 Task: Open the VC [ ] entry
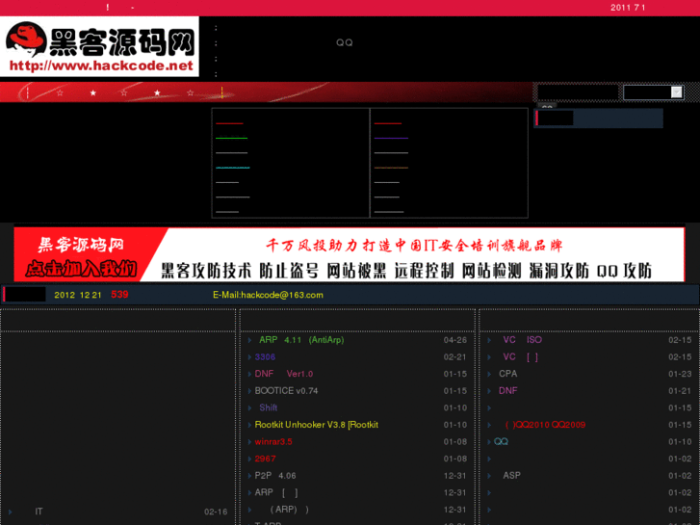[521, 357]
